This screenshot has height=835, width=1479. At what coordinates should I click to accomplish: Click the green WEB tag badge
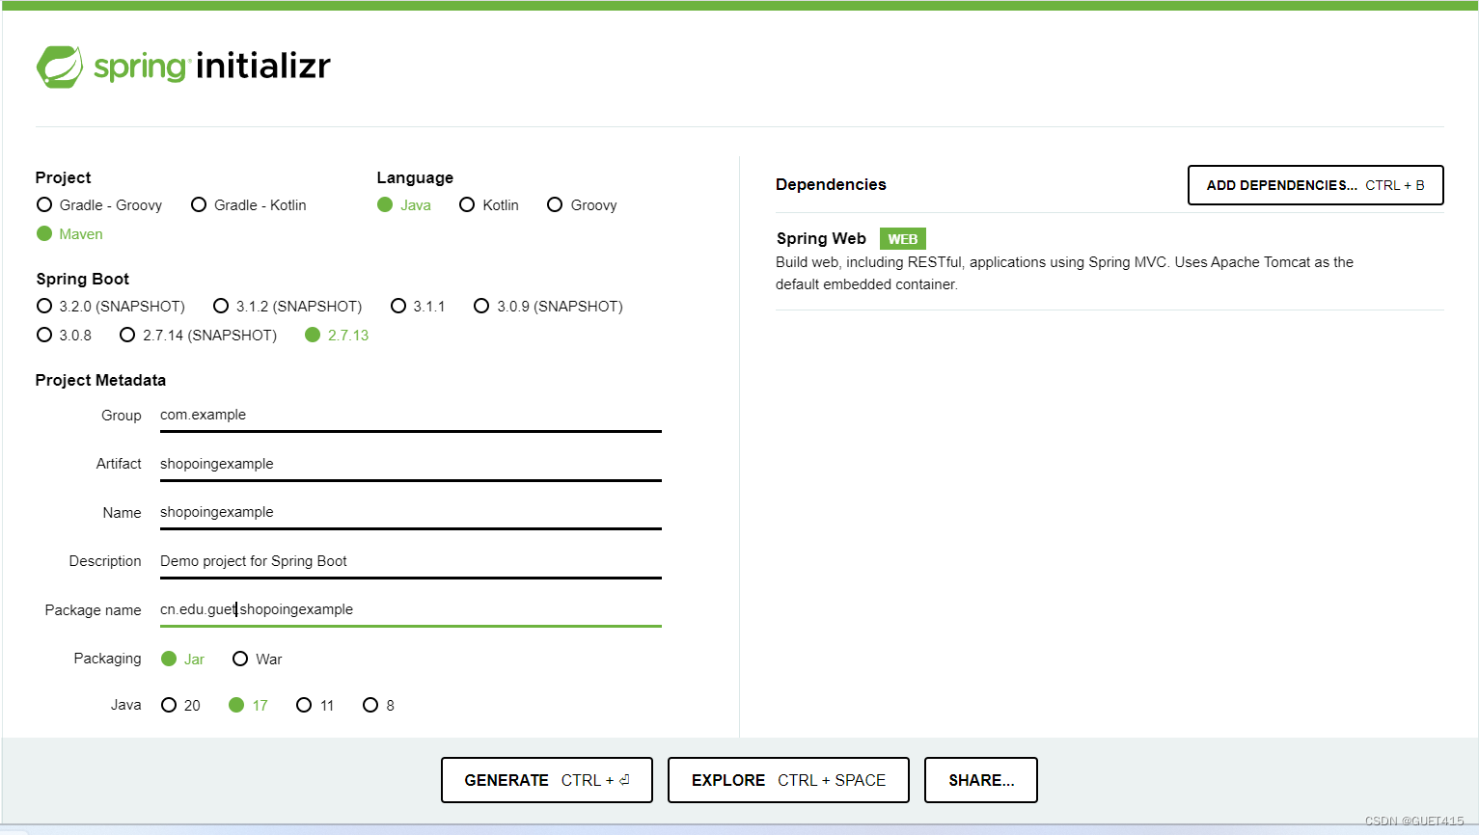[x=903, y=239]
